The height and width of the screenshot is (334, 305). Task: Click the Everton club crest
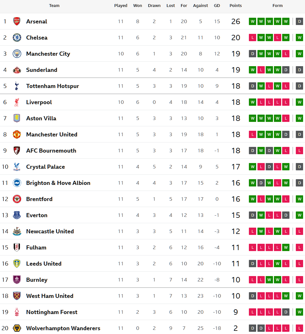point(17,215)
